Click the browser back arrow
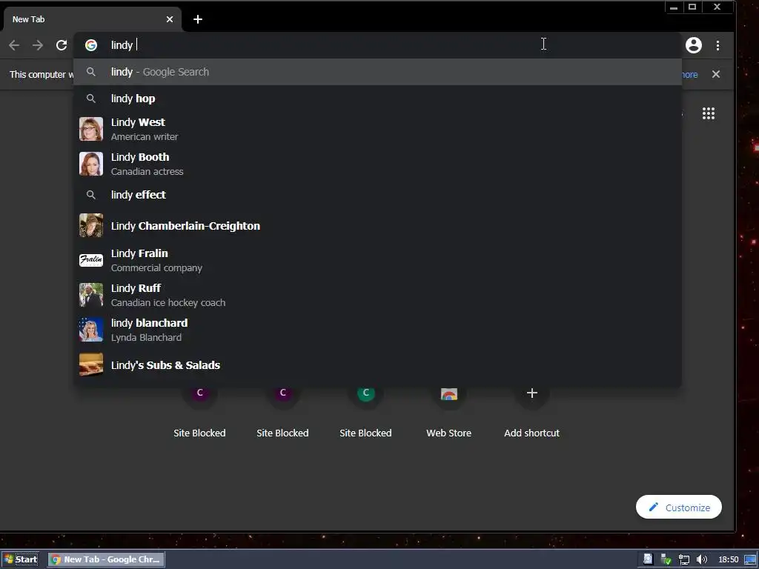The image size is (759, 569). pyautogui.click(x=14, y=45)
